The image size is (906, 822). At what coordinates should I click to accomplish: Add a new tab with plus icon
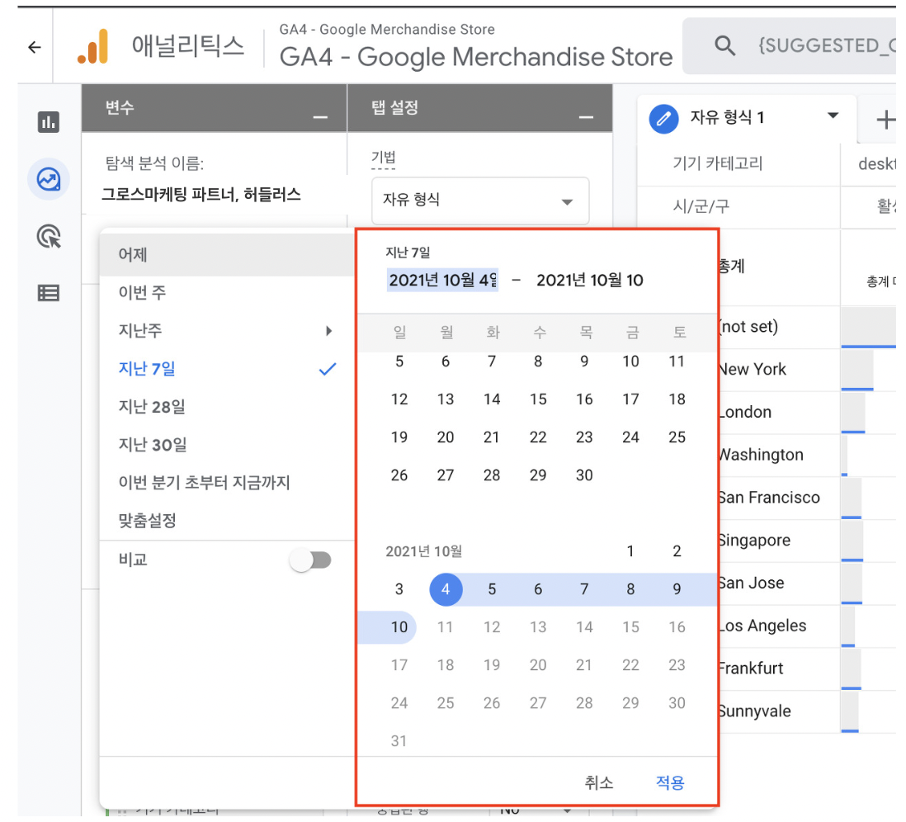coord(885,120)
